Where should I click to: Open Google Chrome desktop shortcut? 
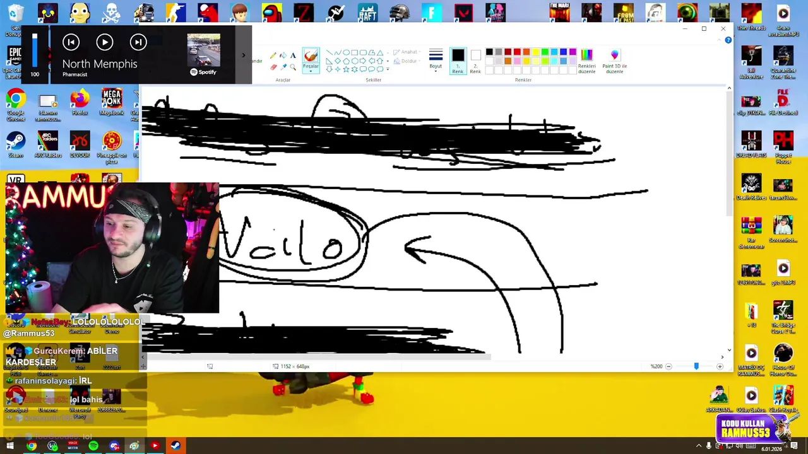16,105
